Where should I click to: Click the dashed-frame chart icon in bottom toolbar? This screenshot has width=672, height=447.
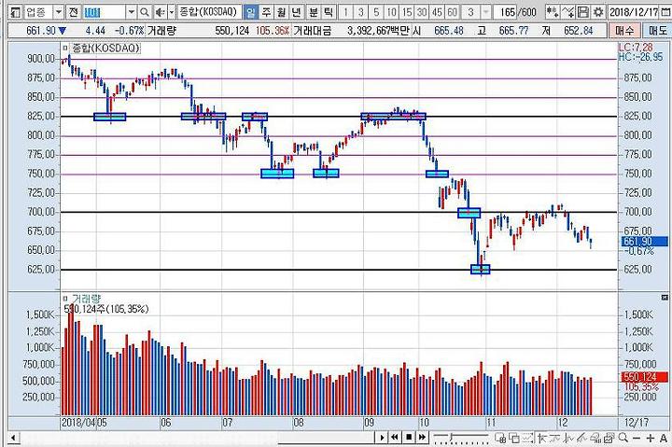(x=527, y=438)
